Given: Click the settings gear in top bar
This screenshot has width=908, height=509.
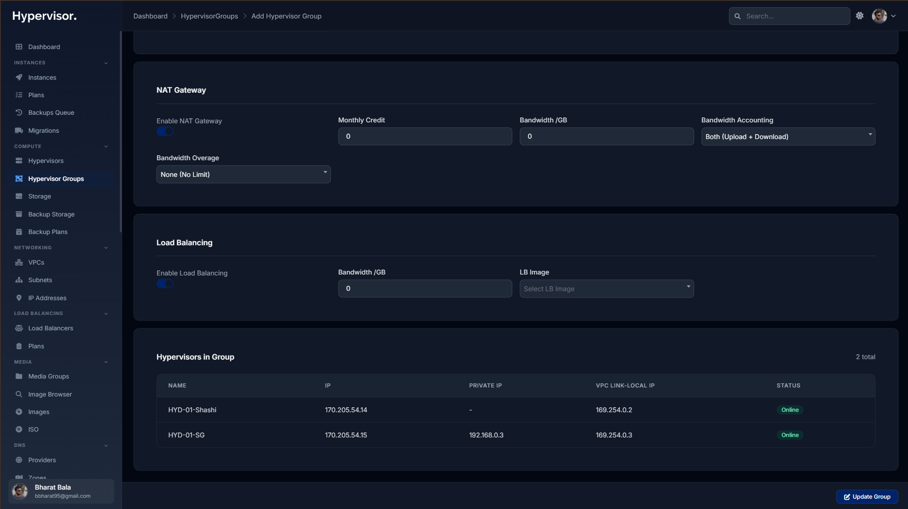Looking at the screenshot, I should [x=859, y=15].
